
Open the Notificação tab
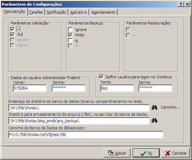click(x=56, y=12)
